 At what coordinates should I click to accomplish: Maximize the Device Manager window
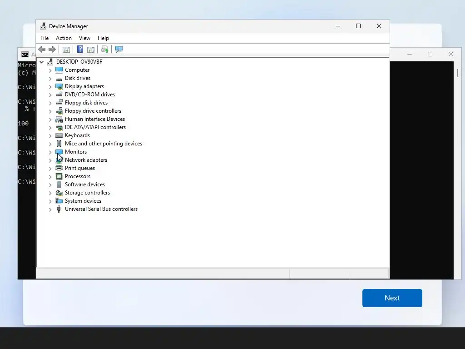tap(358, 26)
